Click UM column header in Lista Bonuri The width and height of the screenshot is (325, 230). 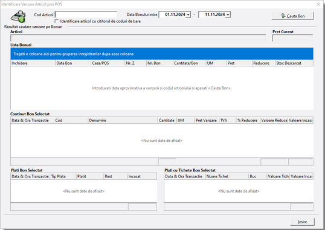pyautogui.click(x=216, y=63)
